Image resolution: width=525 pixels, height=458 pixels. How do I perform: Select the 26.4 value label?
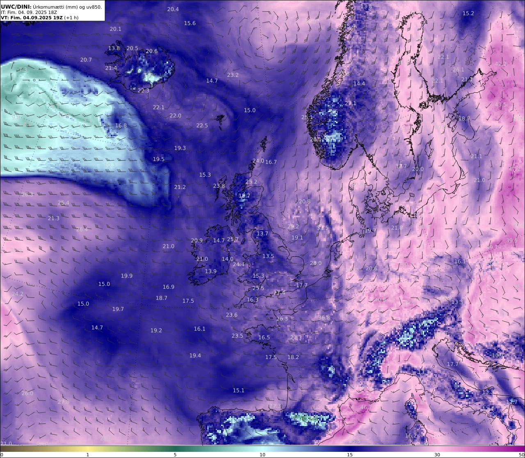click(82, 229)
